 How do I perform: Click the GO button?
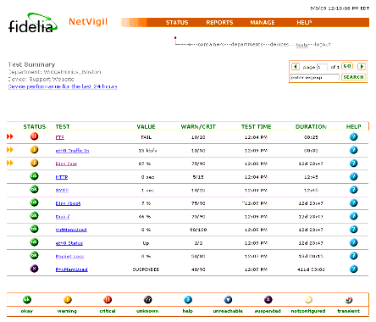[347, 66]
